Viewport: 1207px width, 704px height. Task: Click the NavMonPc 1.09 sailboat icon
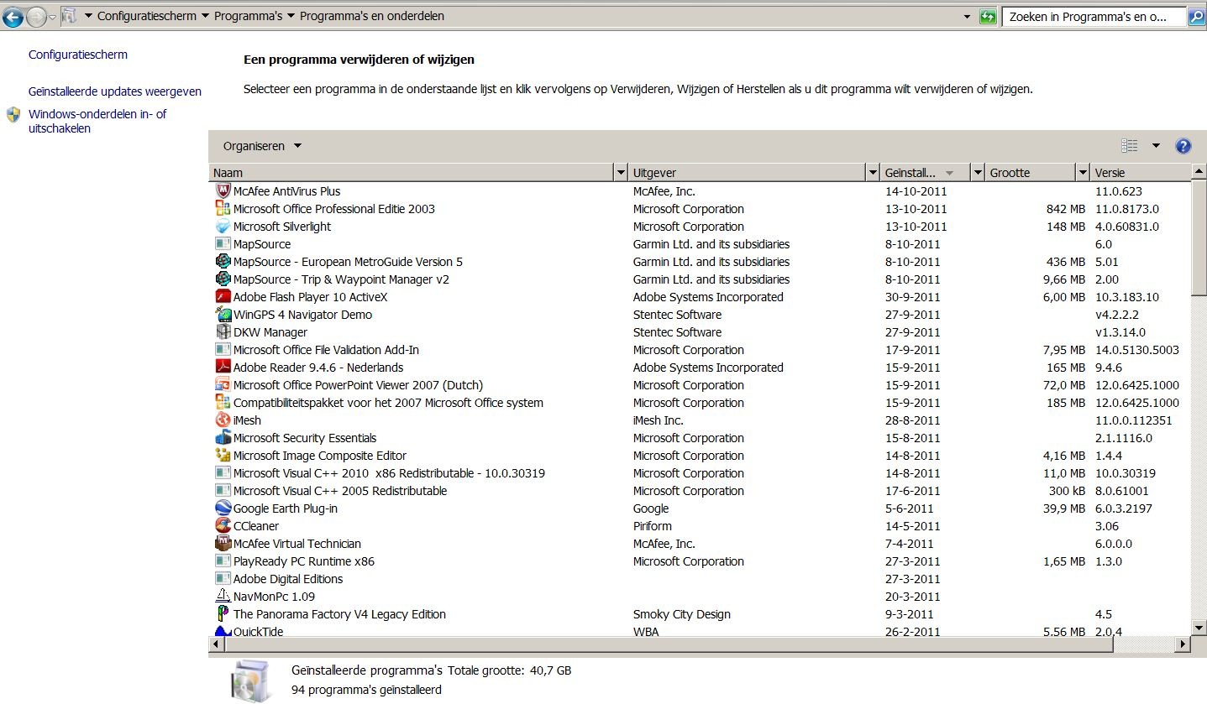pos(223,597)
